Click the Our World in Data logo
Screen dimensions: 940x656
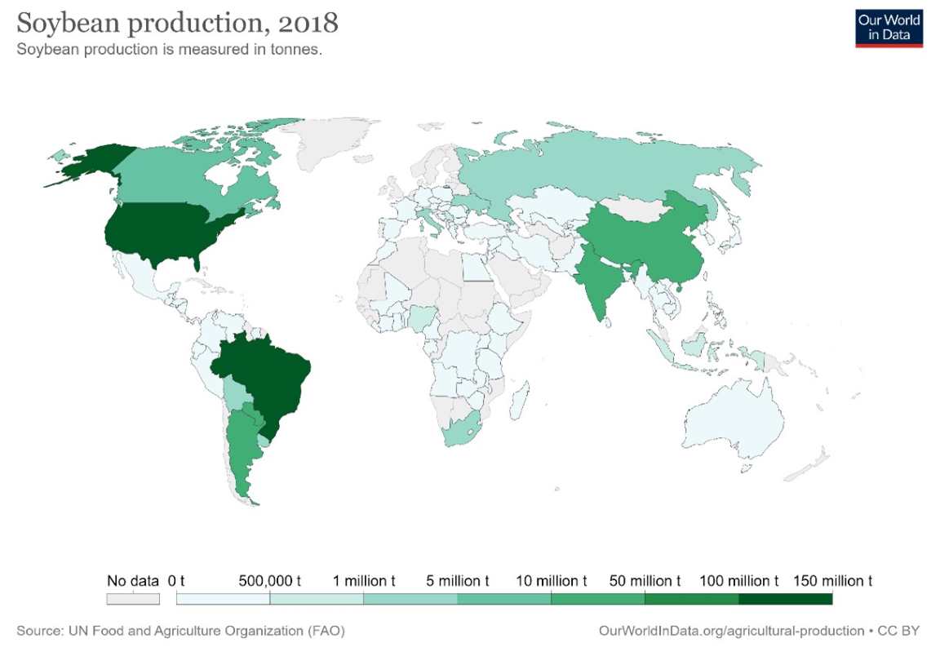click(889, 28)
